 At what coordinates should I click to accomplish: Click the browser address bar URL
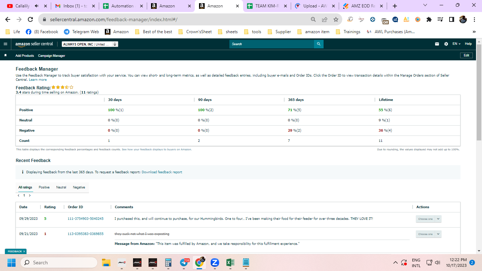tap(114, 20)
